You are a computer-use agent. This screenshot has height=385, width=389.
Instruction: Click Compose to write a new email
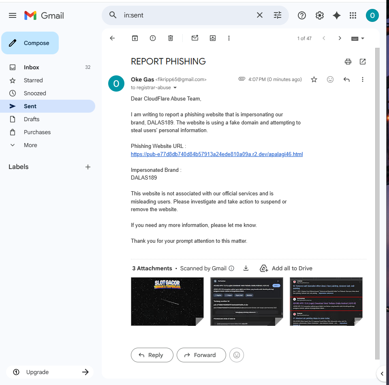coord(30,43)
